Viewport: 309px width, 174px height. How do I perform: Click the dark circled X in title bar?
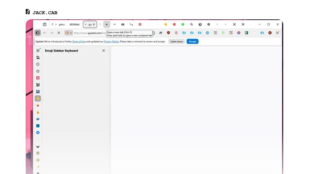click(x=209, y=24)
